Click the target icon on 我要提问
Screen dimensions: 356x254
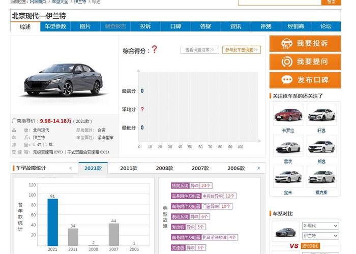coord(287,61)
